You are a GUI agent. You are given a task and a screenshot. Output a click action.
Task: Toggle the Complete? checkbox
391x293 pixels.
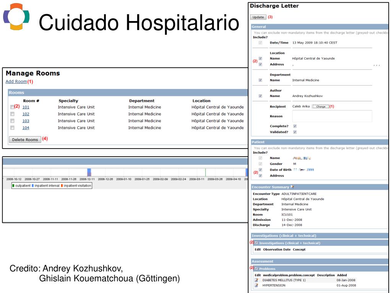295,126
